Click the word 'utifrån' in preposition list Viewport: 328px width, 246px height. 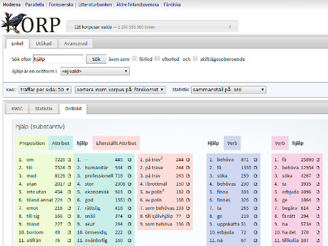33,240
